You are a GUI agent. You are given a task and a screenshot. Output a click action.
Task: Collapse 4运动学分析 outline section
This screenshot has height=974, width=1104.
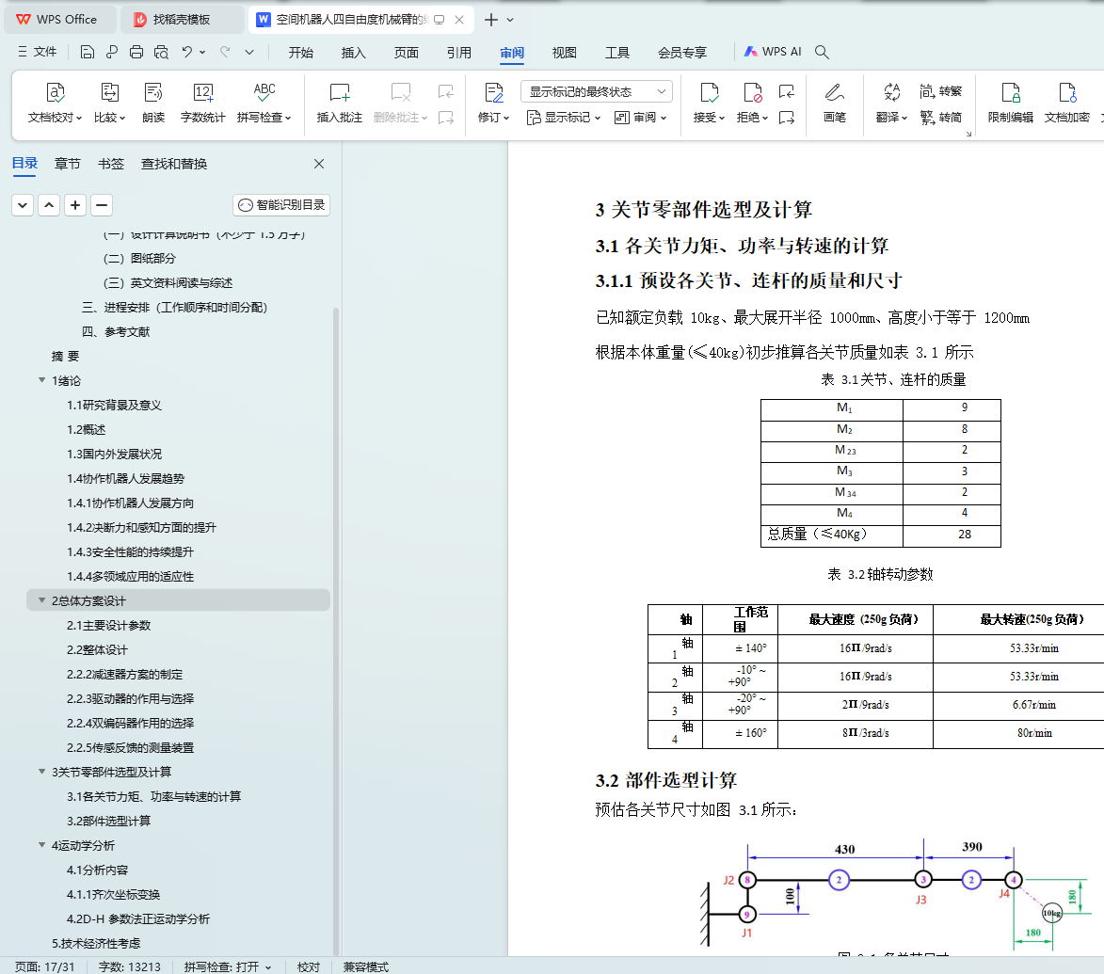41,844
